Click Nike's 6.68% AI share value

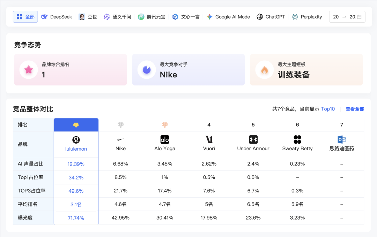click(120, 164)
